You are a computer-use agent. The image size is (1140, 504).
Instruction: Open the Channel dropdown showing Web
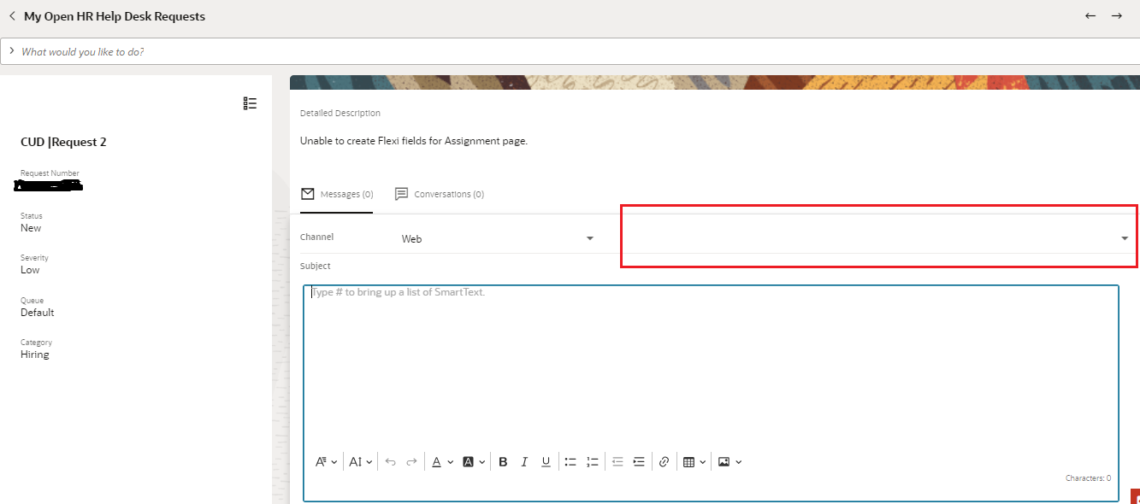588,237
